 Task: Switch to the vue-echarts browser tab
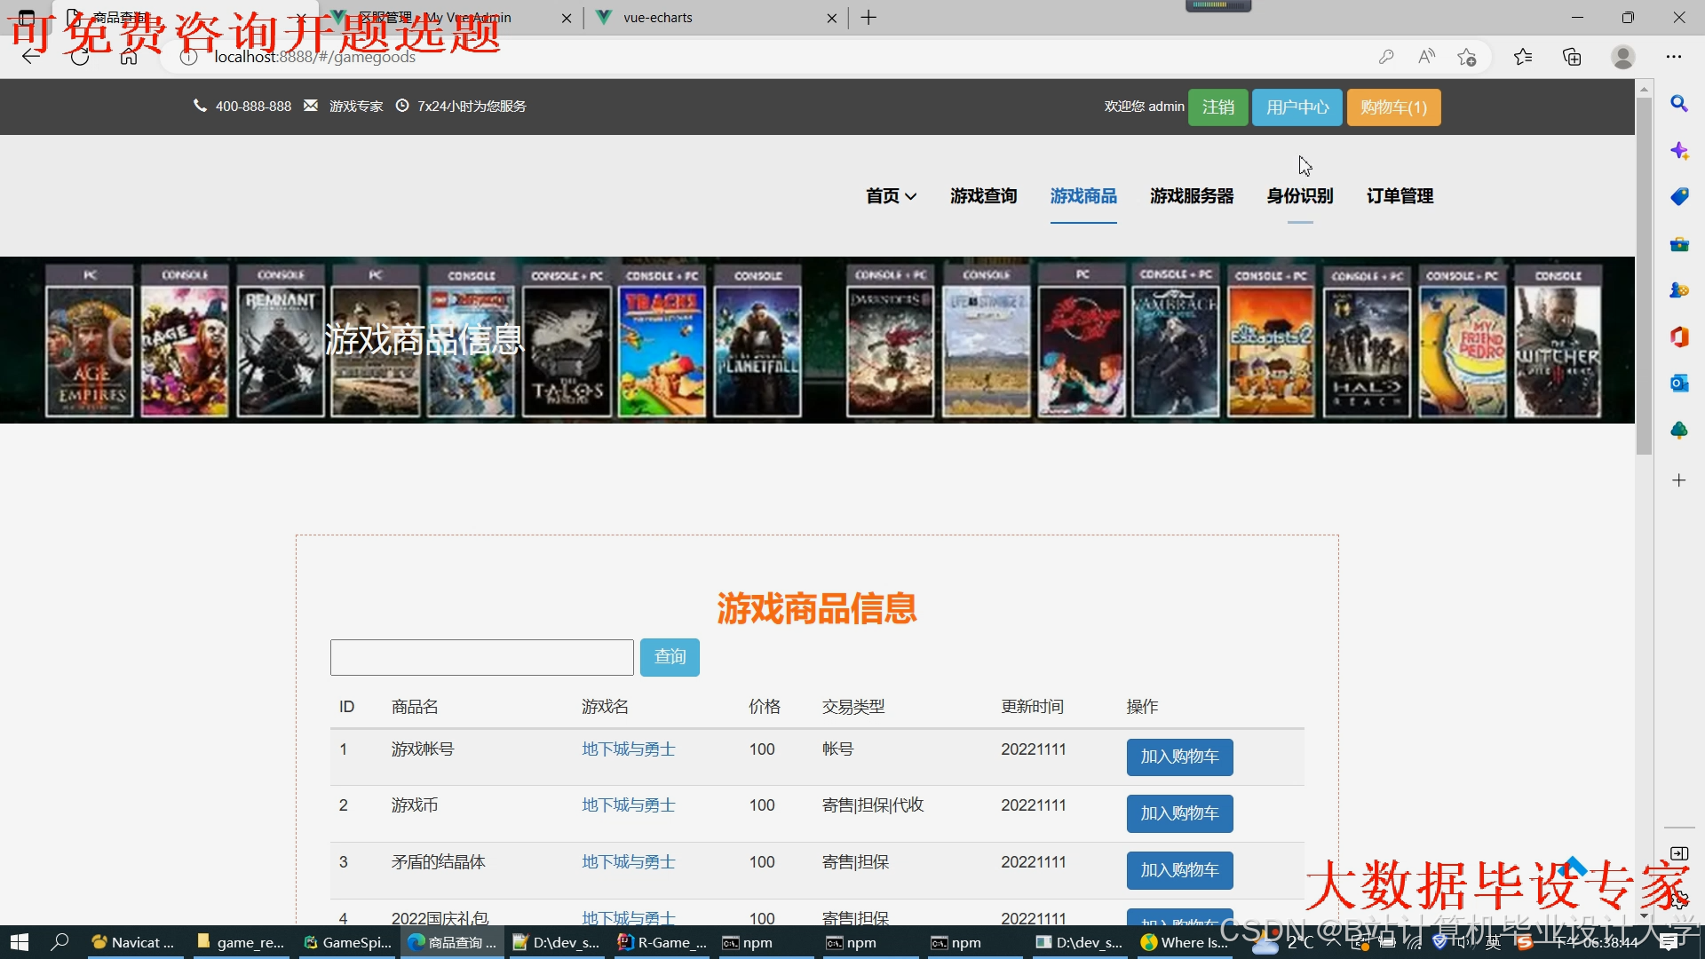click(x=657, y=18)
